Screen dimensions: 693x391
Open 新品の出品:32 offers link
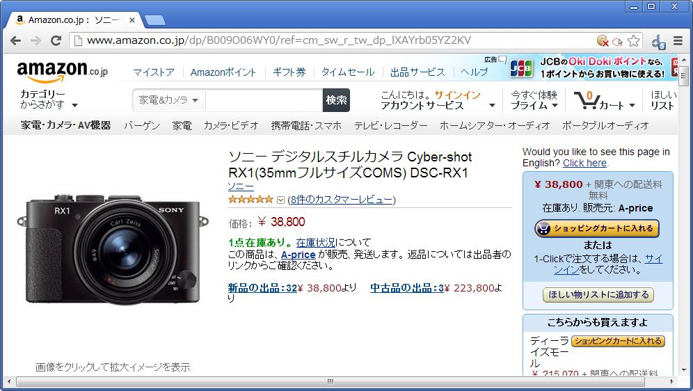pos(262,288)
